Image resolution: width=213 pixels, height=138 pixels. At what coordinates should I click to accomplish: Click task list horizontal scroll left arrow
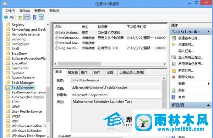coord(56,64)
